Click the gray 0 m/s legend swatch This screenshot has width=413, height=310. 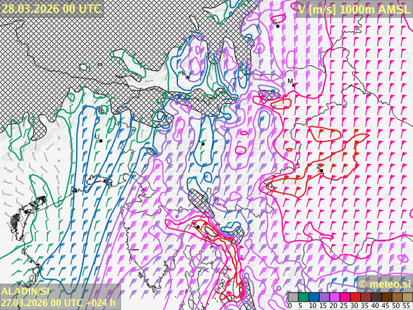click(293, 297)
